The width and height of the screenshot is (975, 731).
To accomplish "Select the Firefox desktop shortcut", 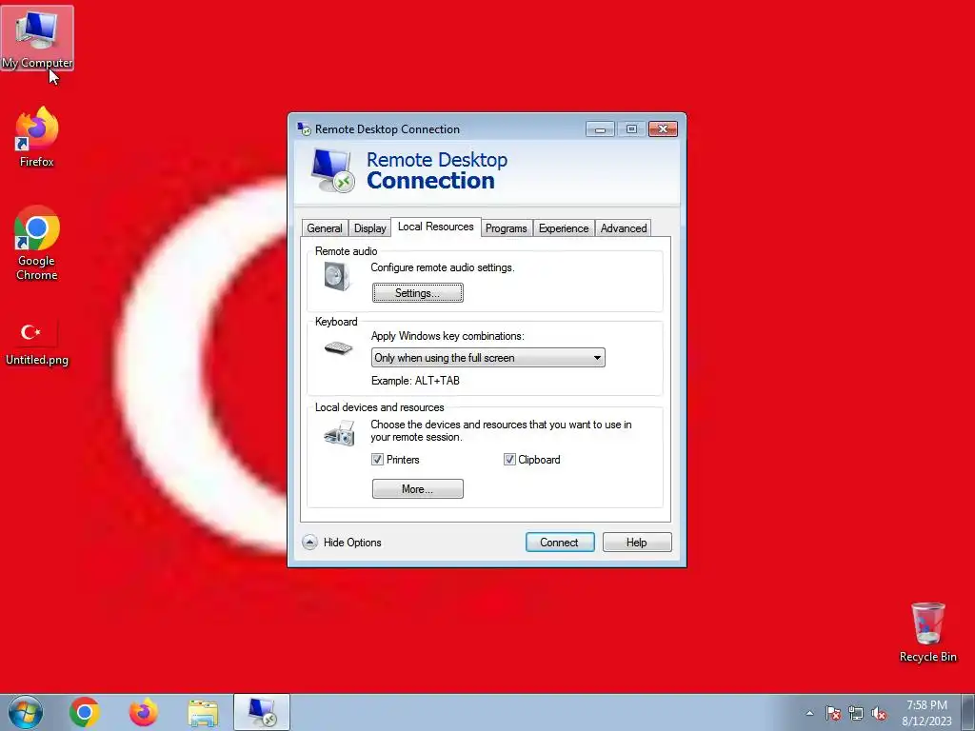I will coord(37,137).
